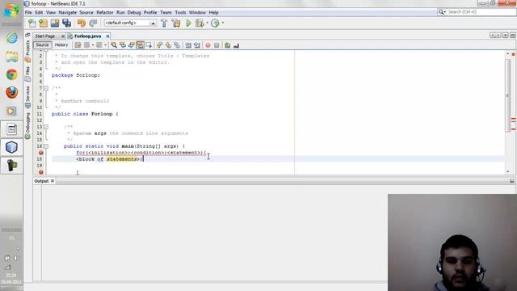Viewport: 517px width, 291px height.
Task: Switch to Source view button
Action: tap(42, 45)
